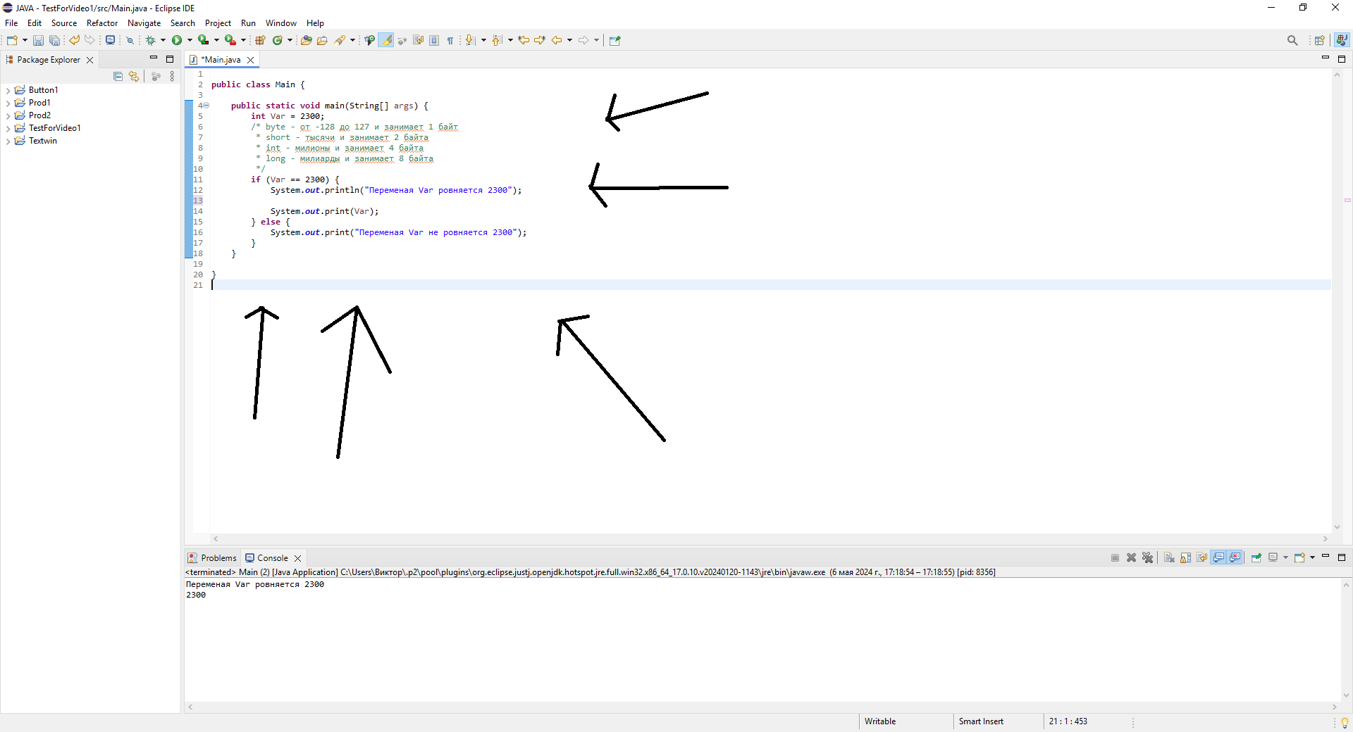
Task: Expand the TestForVideo1 project
Action: coord(8,127)
